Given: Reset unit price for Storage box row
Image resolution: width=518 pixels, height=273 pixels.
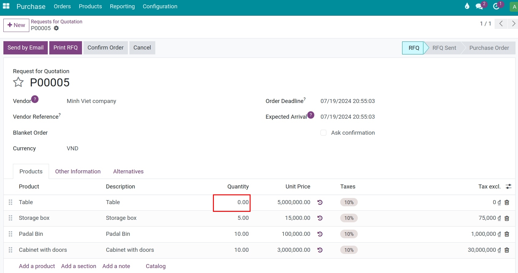Looking at the screenshot, I should [320, 218].
